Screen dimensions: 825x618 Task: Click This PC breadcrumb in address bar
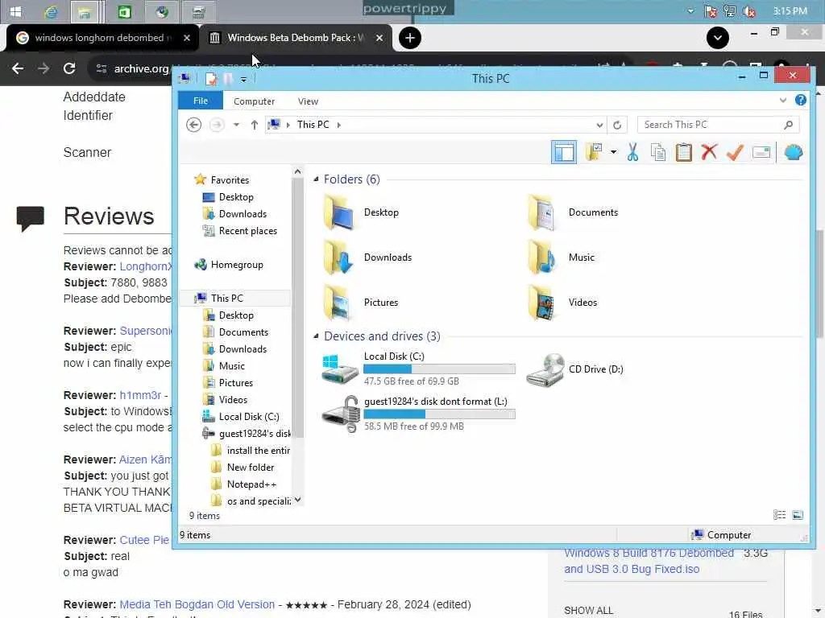click(x=313, y=125)
